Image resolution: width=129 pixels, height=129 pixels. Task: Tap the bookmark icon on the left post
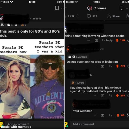point(57,8)
